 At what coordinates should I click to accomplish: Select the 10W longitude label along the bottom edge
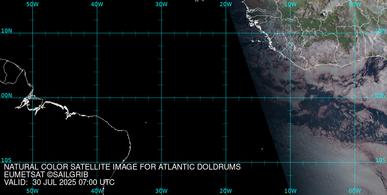click(291, 191)
